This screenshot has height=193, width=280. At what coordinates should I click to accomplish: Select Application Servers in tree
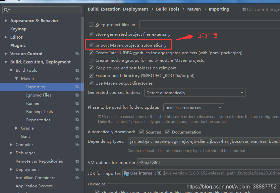click(34, 186)
